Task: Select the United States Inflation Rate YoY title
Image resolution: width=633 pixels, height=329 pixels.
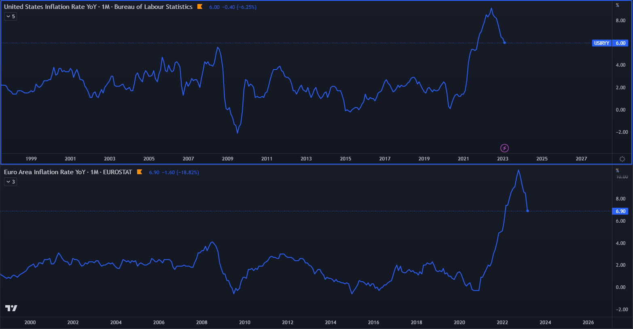Action: [98, 7]
